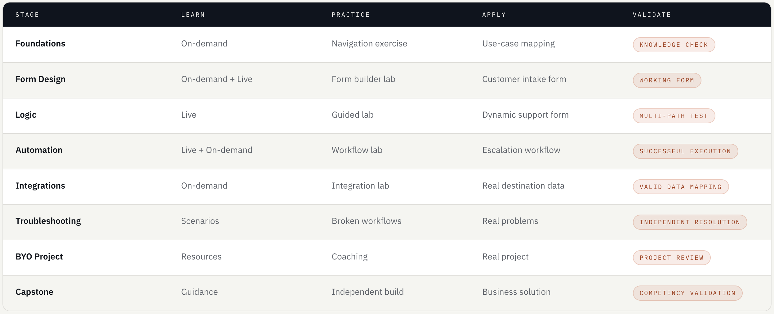Click the VALIDATE column header
The height and width of the screenshot is (314, 774).
point(652,15)
